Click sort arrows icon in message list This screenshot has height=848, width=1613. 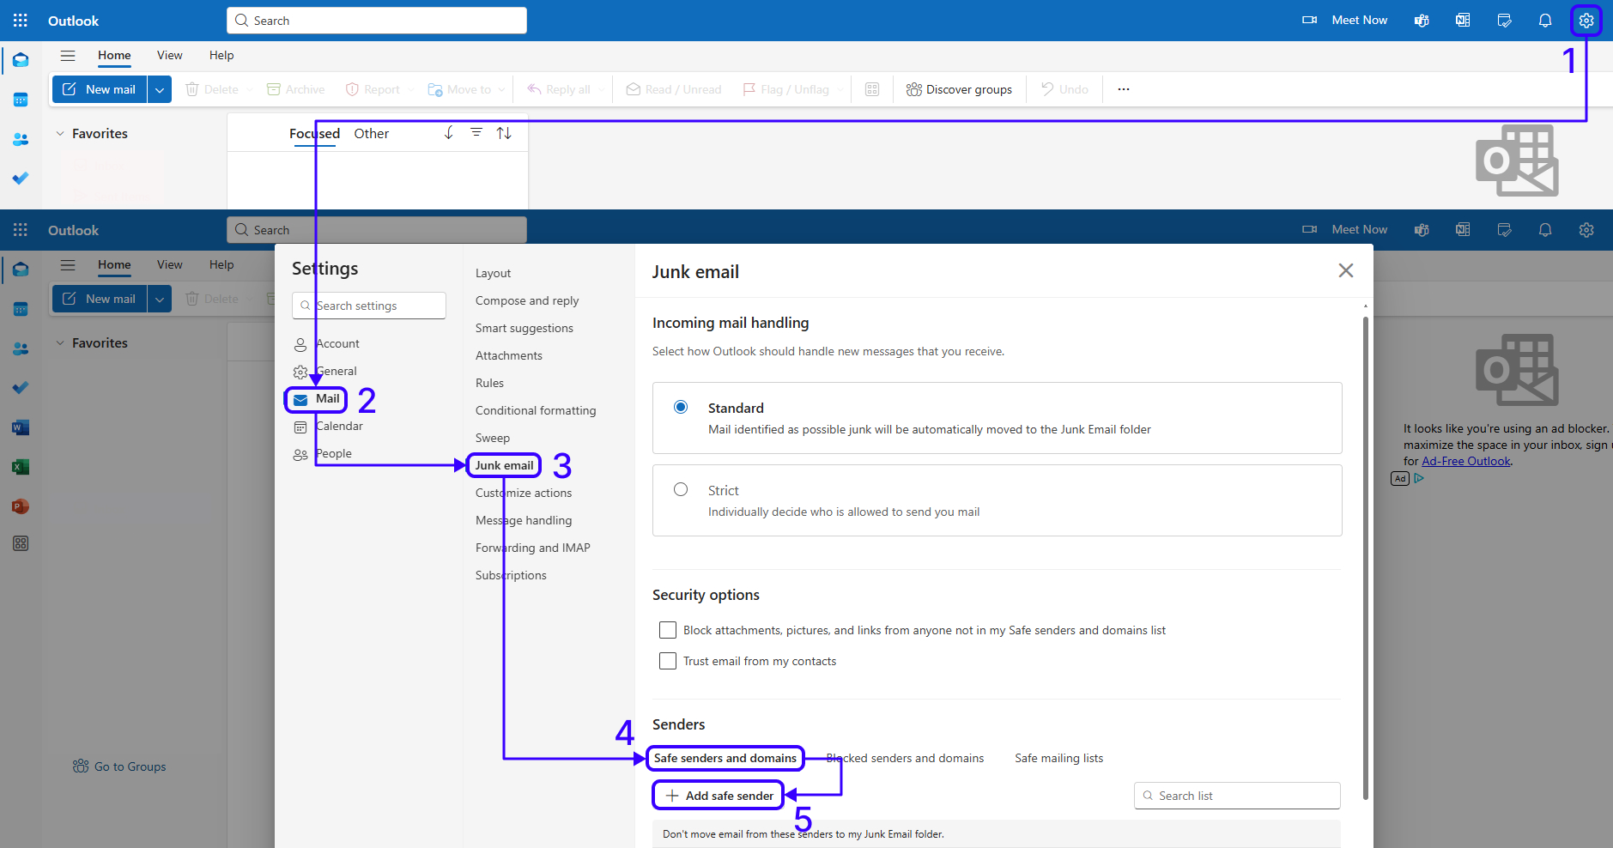(504, 133)
